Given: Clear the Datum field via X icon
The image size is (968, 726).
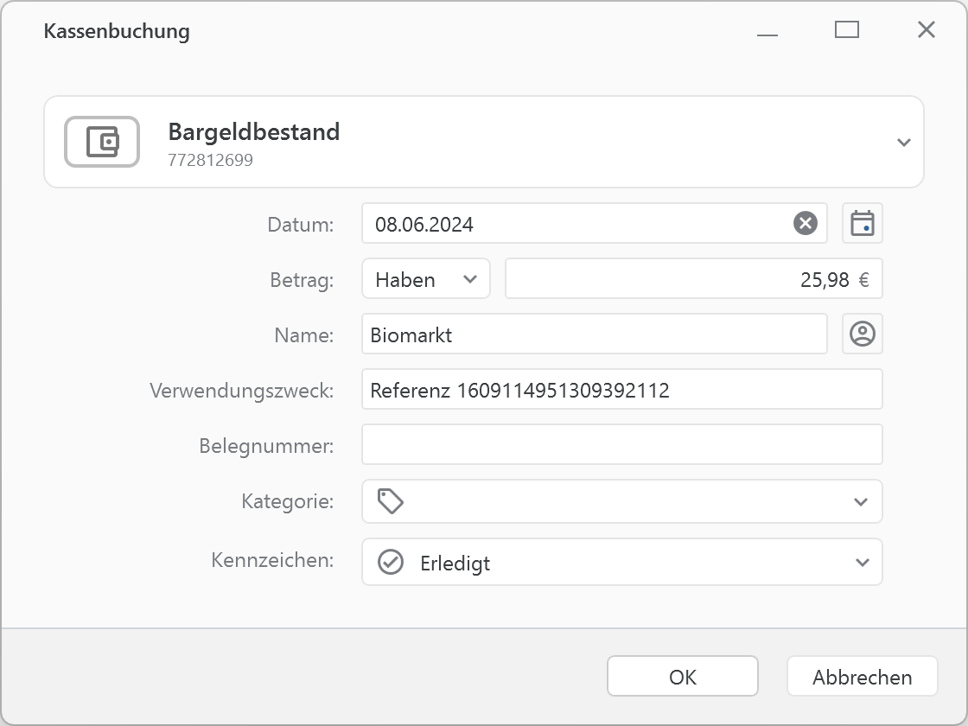Looking at the screenshot, I should tap(805, 223).
